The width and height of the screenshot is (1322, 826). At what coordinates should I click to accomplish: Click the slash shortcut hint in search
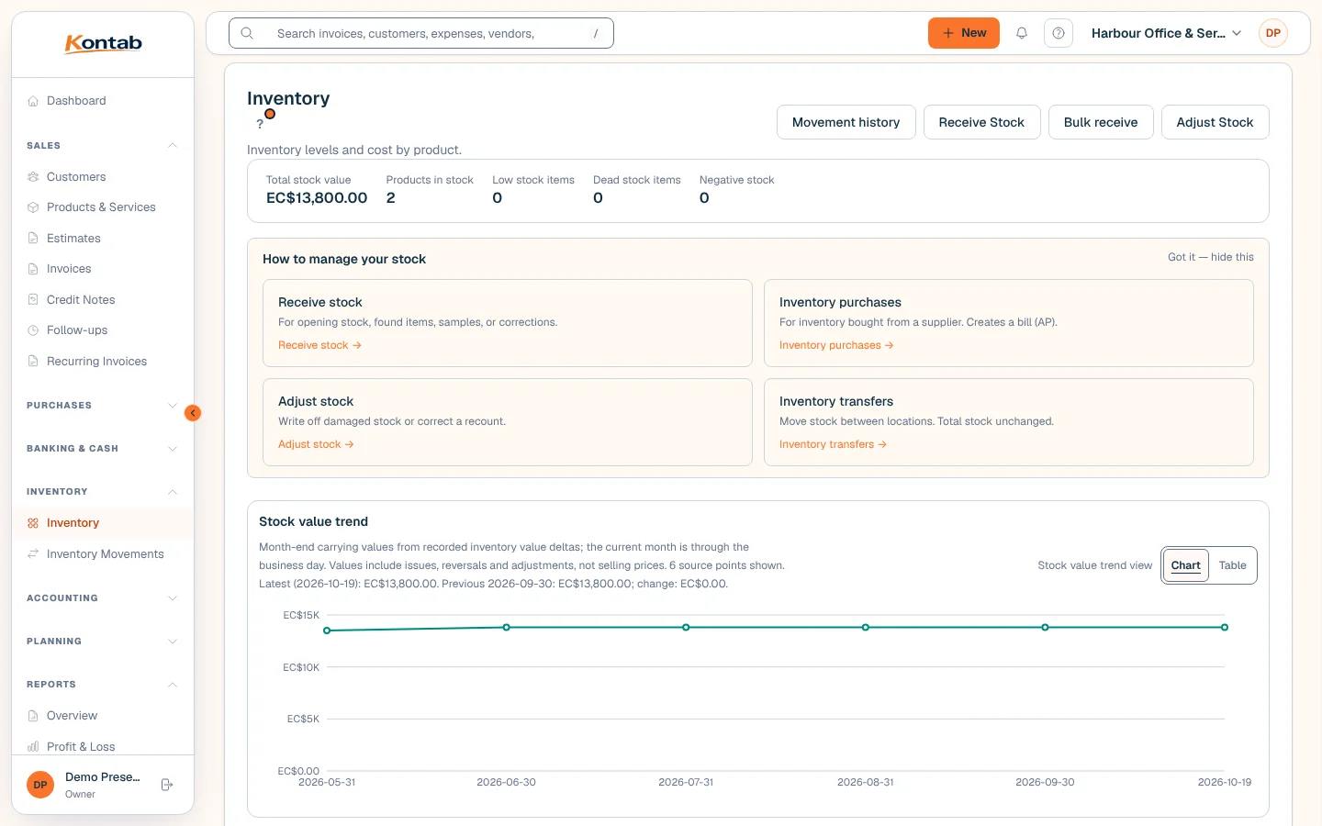point(596,33)
